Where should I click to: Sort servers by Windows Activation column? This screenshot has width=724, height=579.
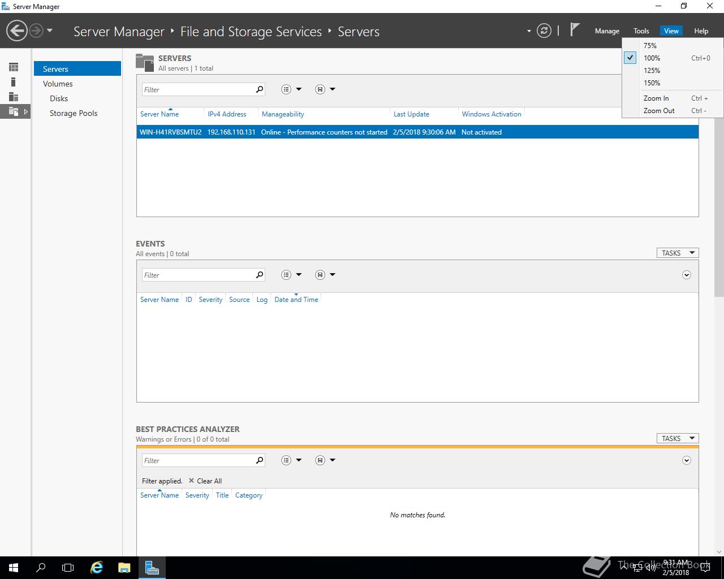[492, 114]
